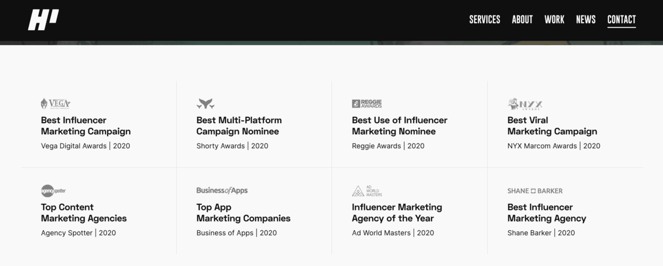Click the Shane Barker logo
The image size is (663, 266).
click(x=535, y=191)
